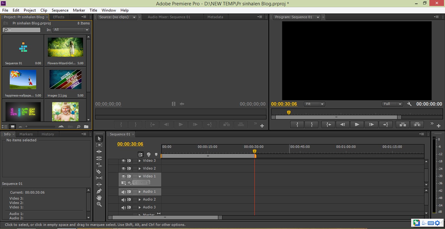Click Go to In in Program monitor
This screenshot has width=445, height=229.
tap(328, 125)
